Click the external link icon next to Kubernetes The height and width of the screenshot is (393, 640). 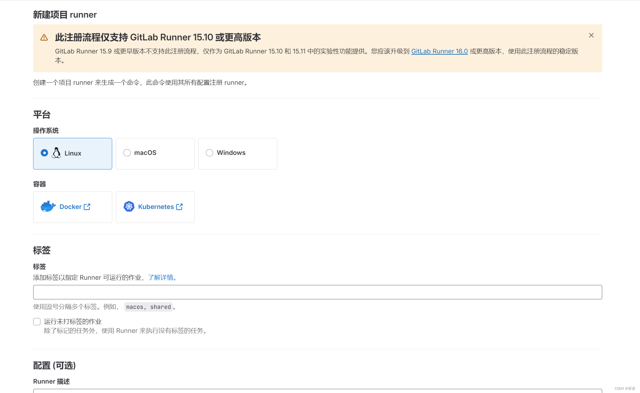(x=180, y=207)
